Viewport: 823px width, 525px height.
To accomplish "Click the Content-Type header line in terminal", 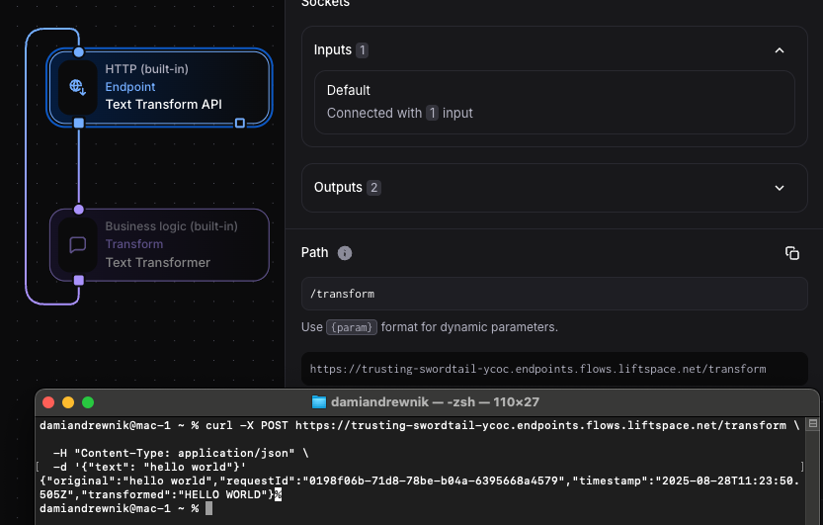I will (x=181, y=453).
